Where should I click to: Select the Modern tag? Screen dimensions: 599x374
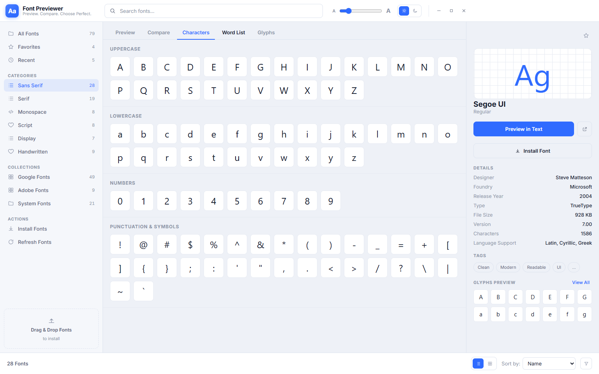[508, 267]
